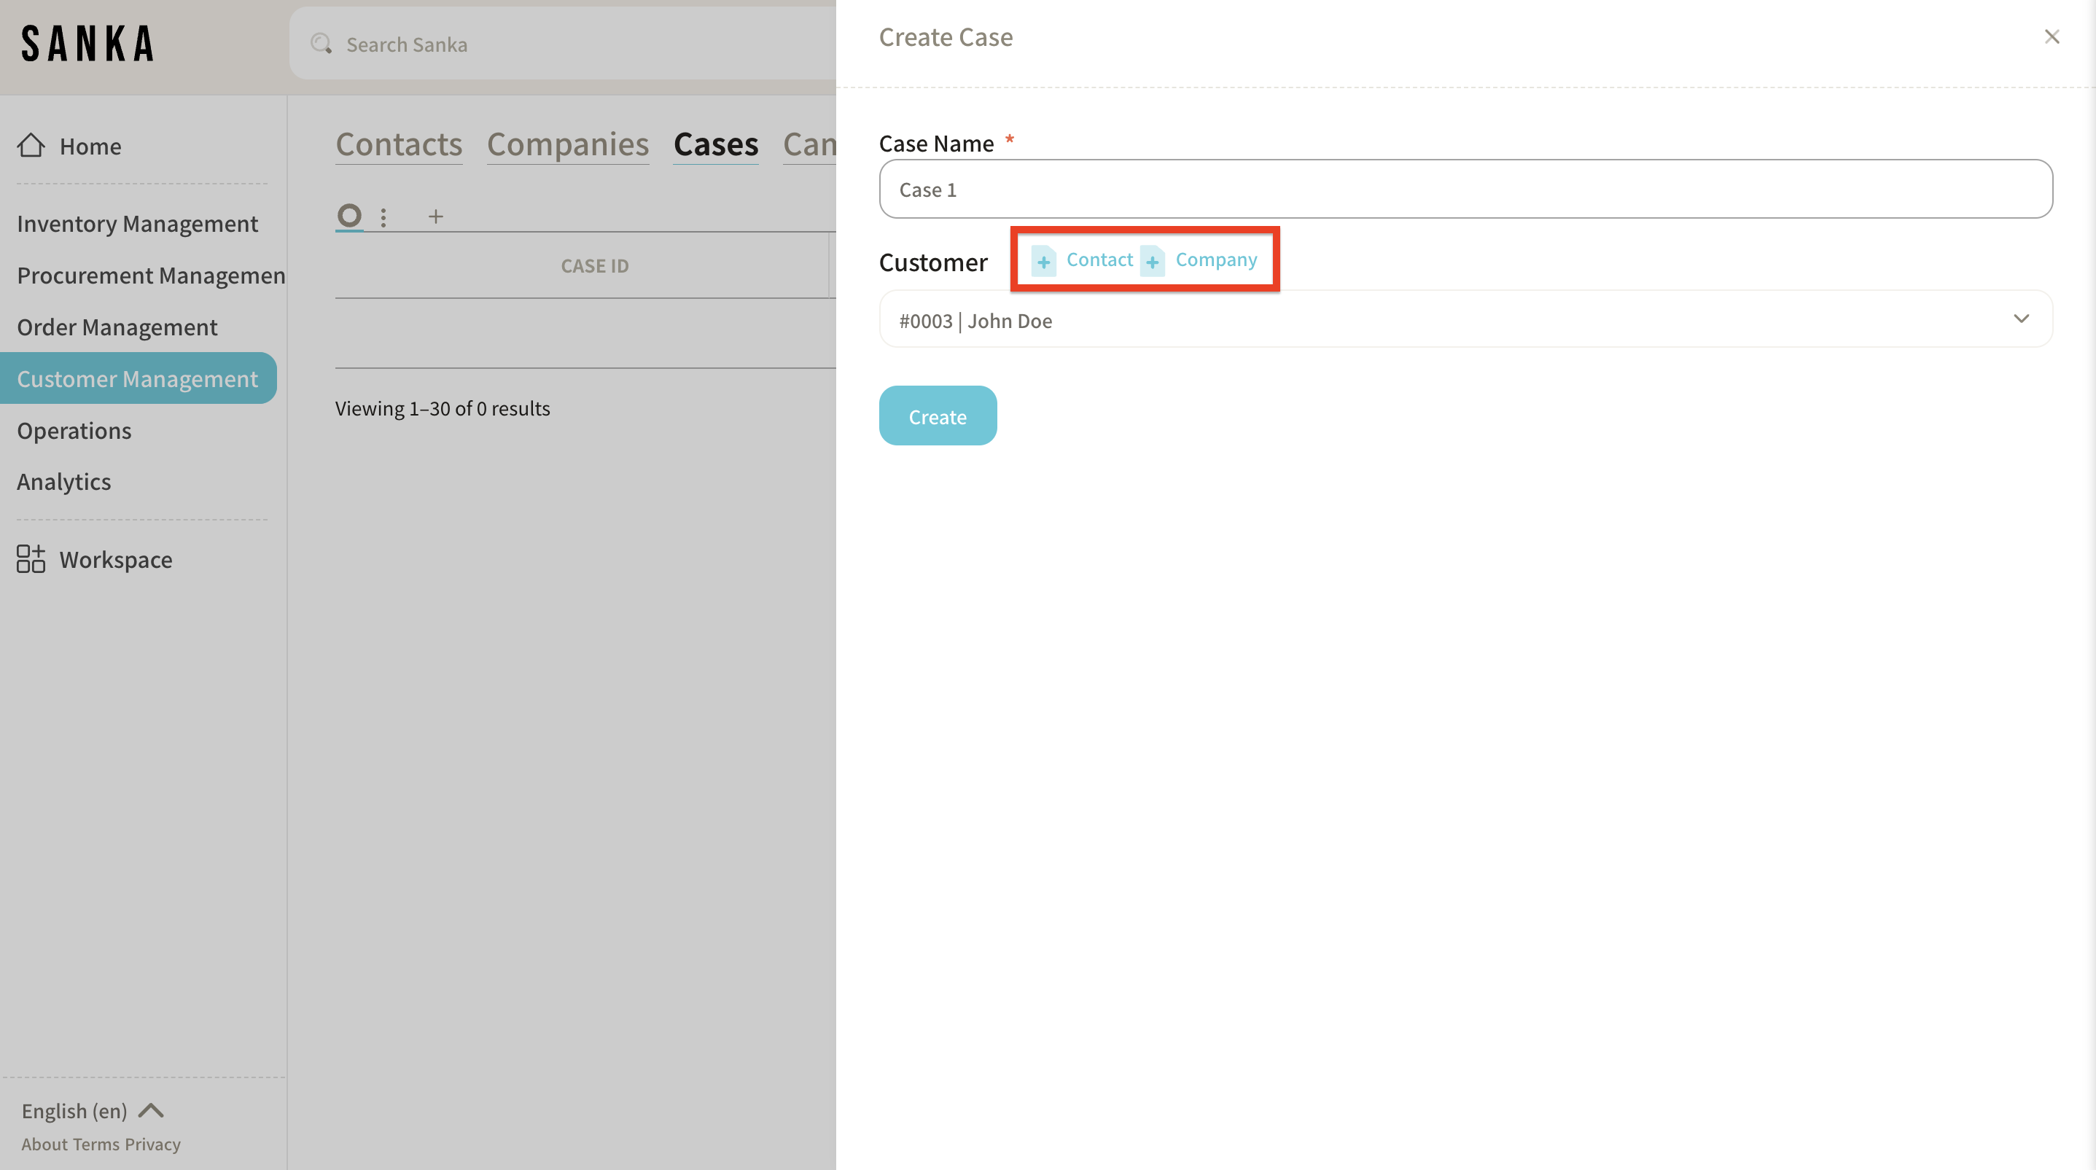
Task: Expand the Customer dropdown showing John Doe
Action: point(1449,320)
